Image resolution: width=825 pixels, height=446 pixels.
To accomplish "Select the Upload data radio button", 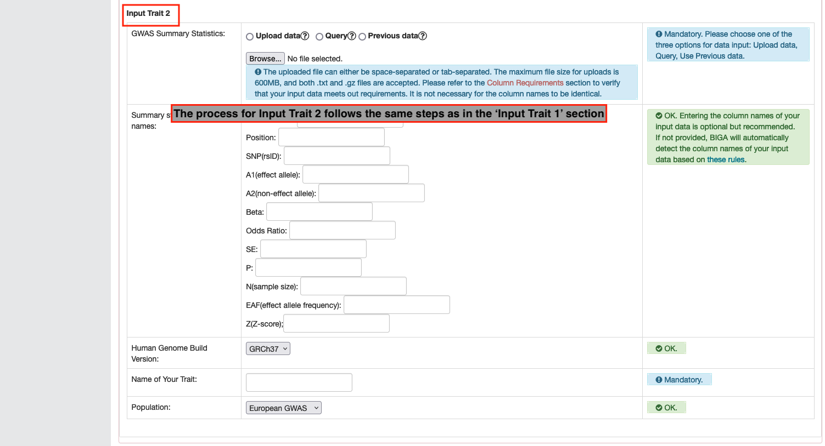I will point(250,37).
